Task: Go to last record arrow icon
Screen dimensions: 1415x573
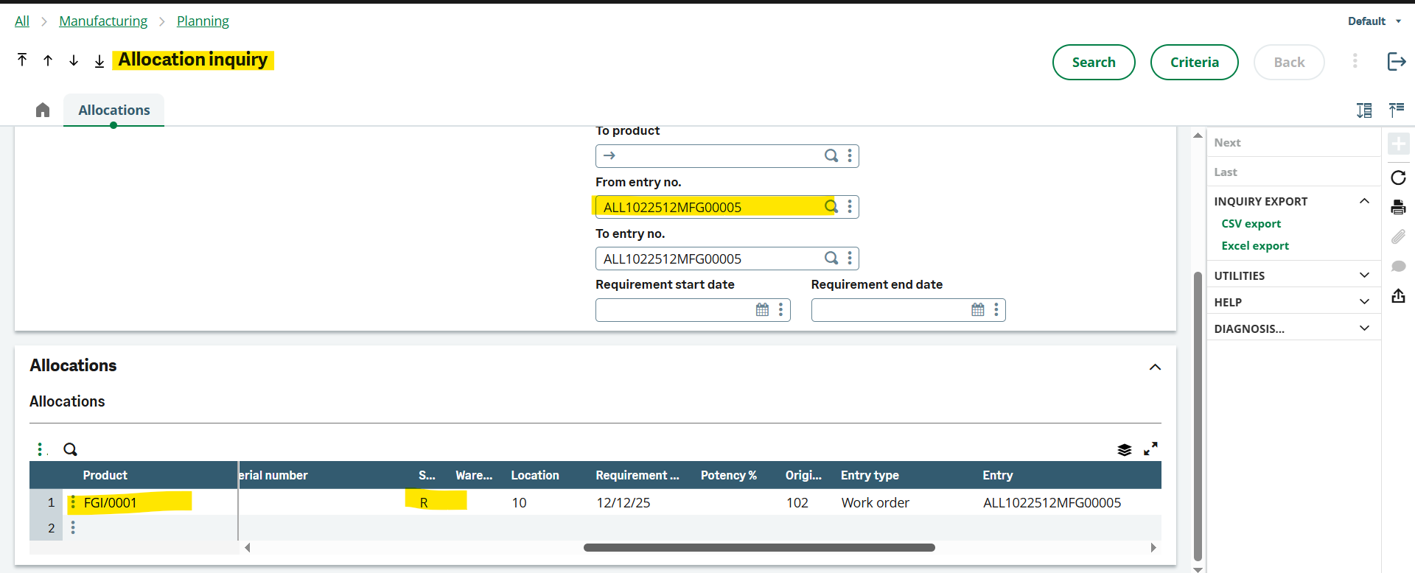Action: (x=99, y=60)
